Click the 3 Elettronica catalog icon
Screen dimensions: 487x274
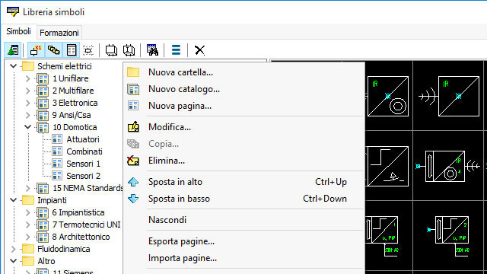click(43, 104)
